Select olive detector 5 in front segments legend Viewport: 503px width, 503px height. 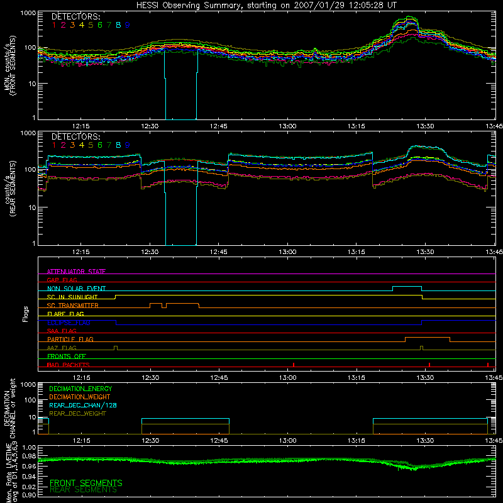pyautogui.click(x=91, y=25)
